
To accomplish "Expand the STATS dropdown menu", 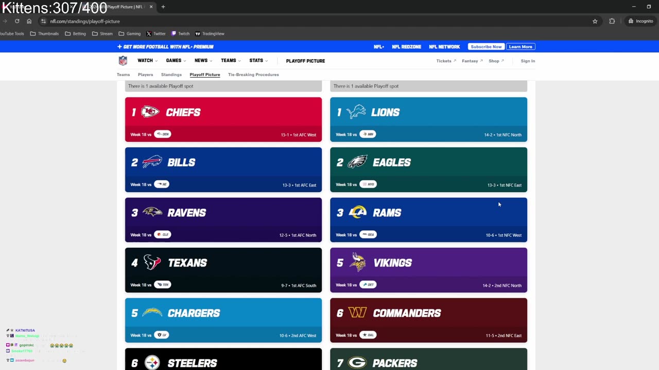I will [258, 61].
